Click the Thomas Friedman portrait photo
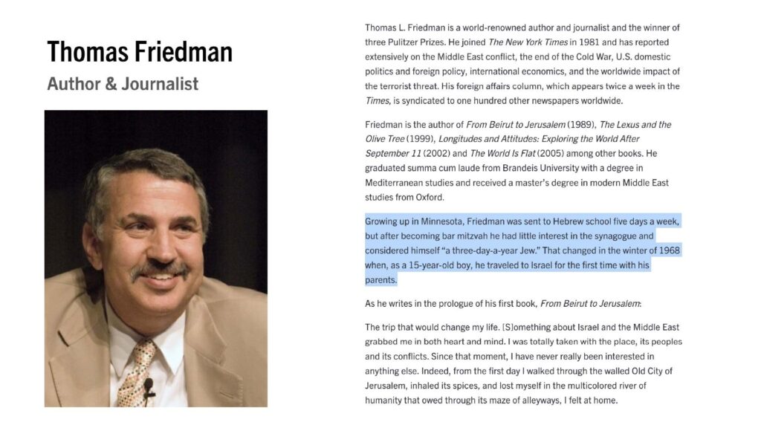The height and width of the screenshot is (428, 761). [x=156, y=258]
